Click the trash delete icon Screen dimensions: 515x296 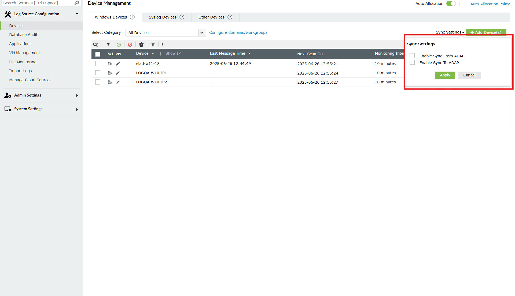click(x=153, y=45)
